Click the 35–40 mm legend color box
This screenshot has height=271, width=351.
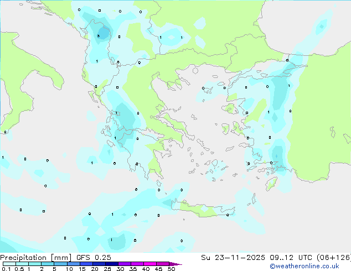pyautogui.click(x=137, y=264)
